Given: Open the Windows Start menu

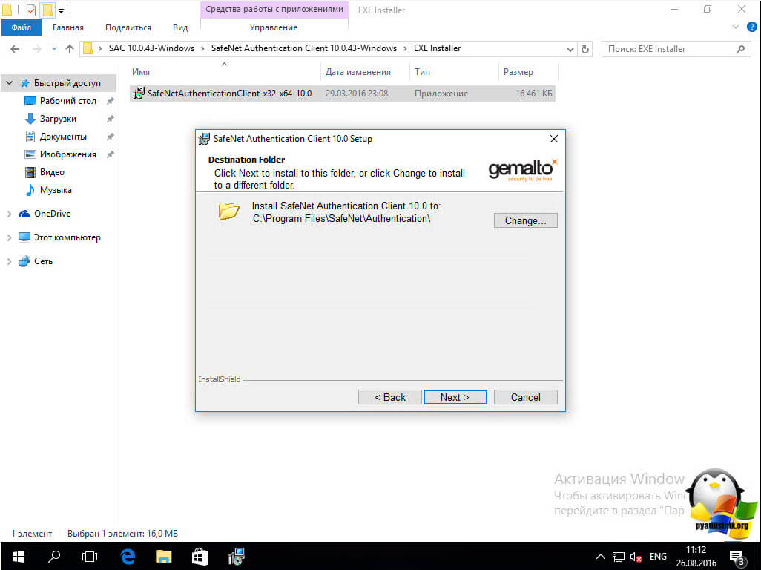Looking at the screenshot, I should [19, 557].
